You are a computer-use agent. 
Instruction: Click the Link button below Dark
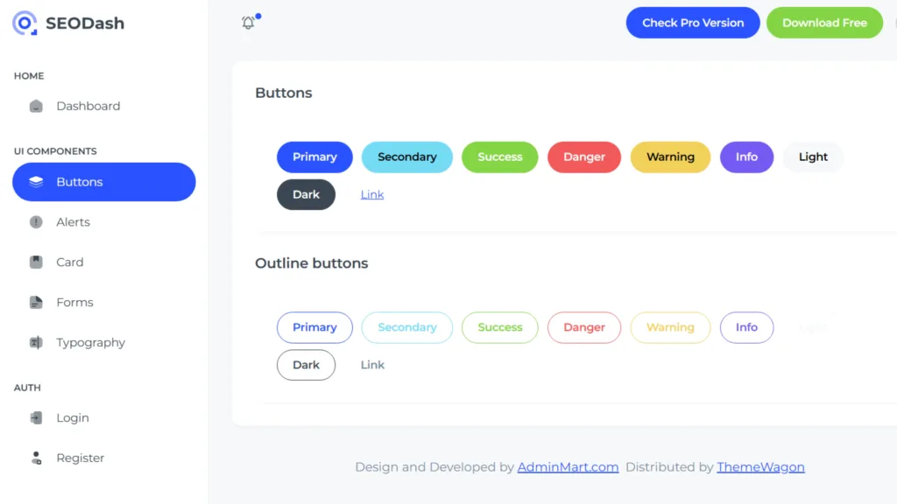click(x=371, y=194)
